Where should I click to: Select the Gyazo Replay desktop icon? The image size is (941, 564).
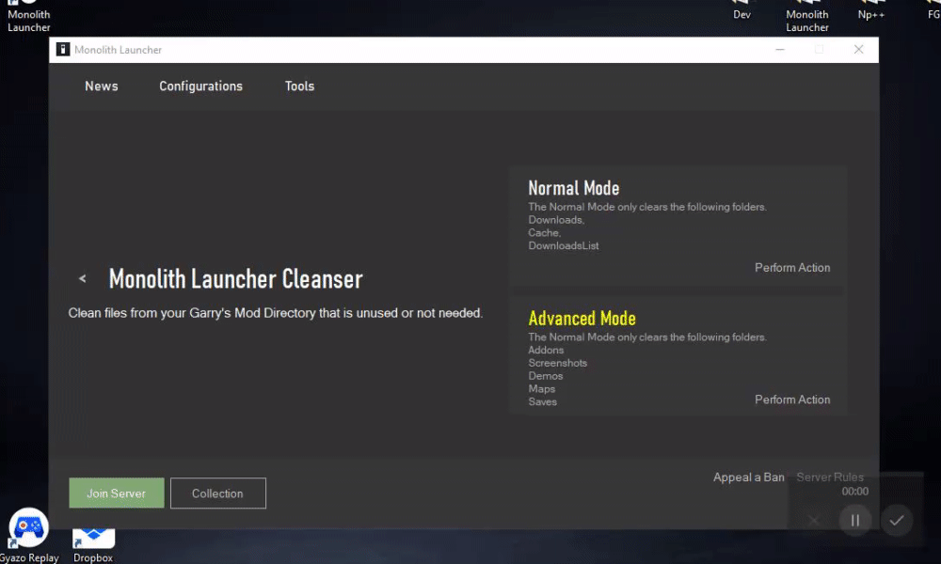point(28,534)
